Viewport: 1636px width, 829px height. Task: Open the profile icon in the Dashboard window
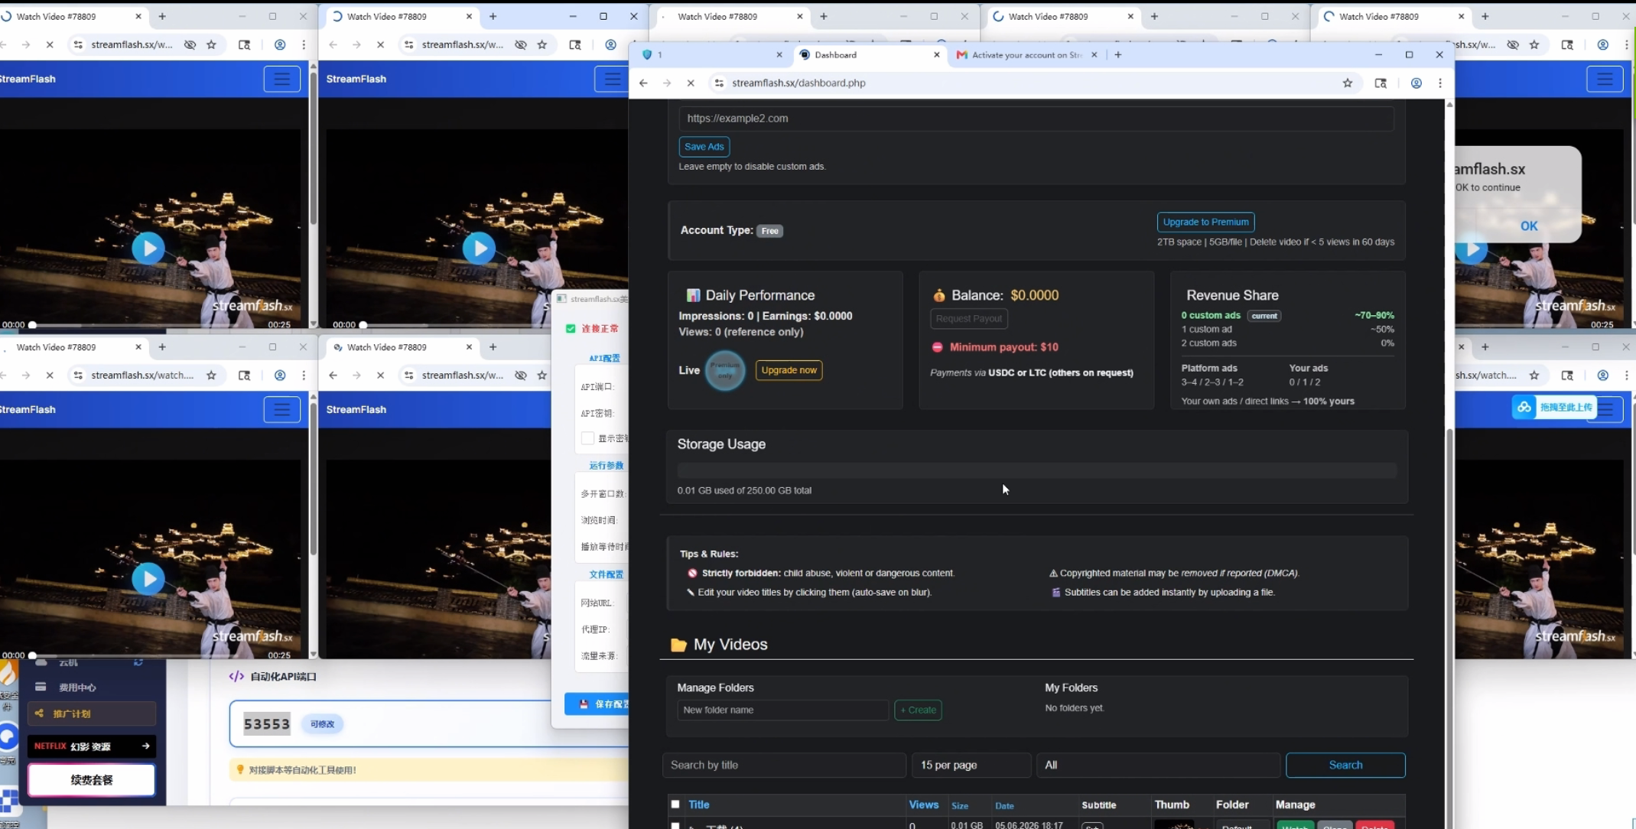[x=1416, y=83]
